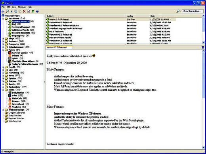Expand the News folder

[x=3, y=76]
